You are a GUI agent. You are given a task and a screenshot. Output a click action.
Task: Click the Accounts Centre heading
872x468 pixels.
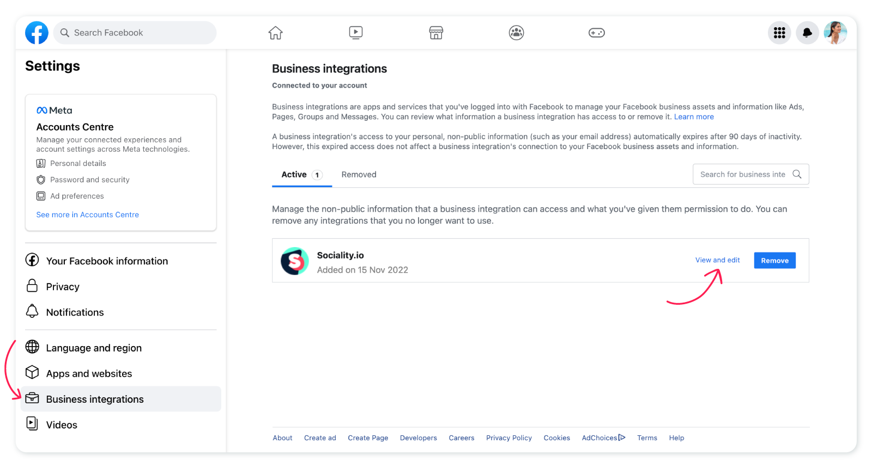point(75,127)
